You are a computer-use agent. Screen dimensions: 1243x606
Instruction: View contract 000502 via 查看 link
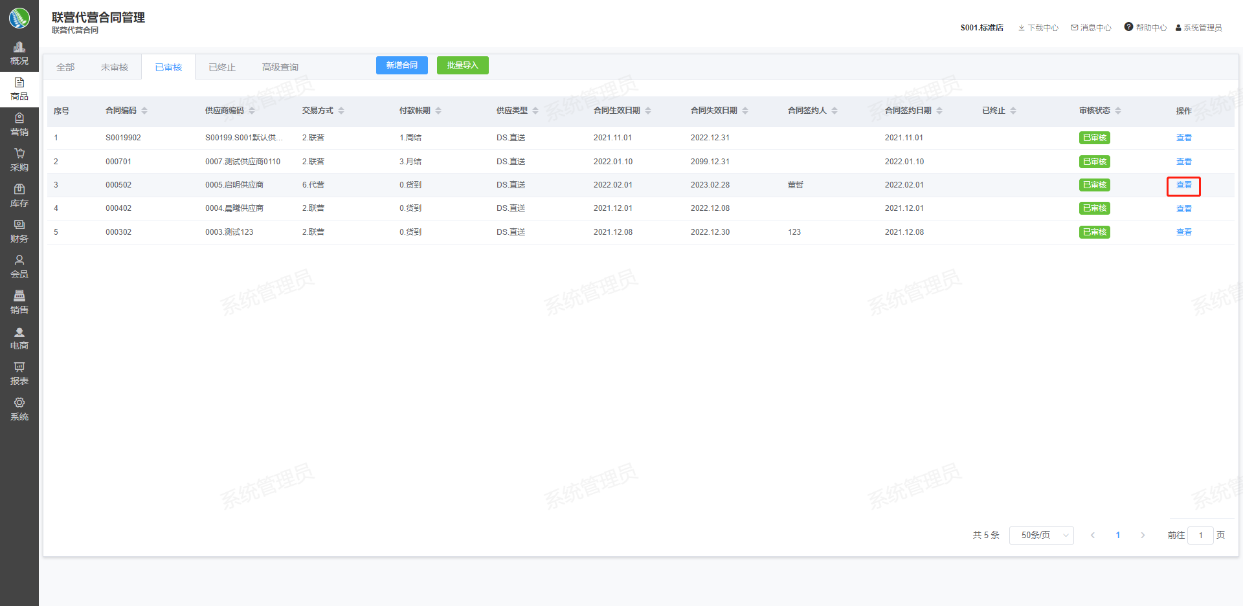pos(1183,186)
